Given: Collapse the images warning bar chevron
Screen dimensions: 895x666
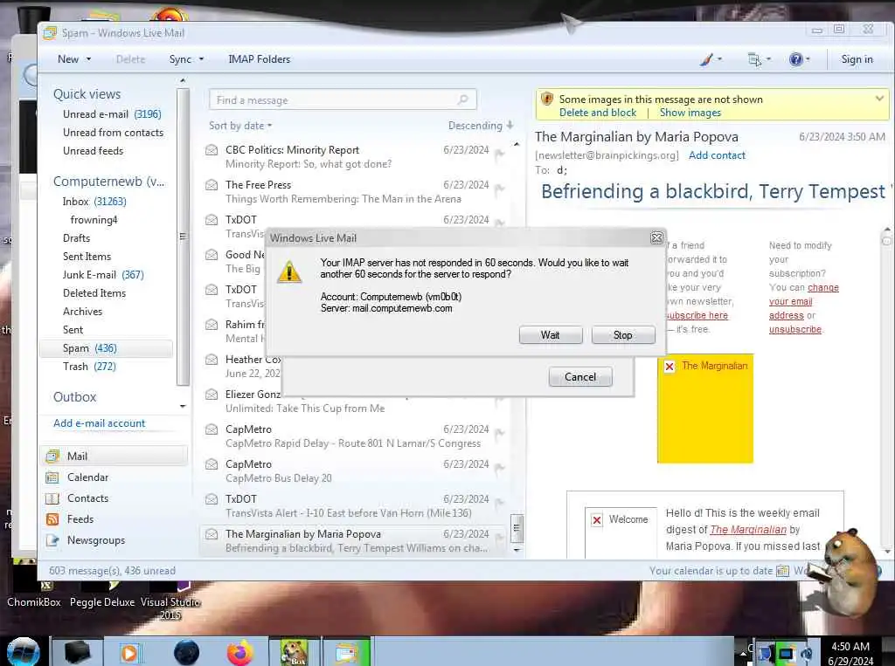Looking at the screenshot, I should coord(879,99).
